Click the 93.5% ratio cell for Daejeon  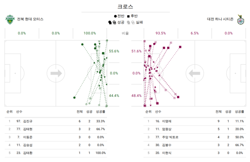(161, 33)
